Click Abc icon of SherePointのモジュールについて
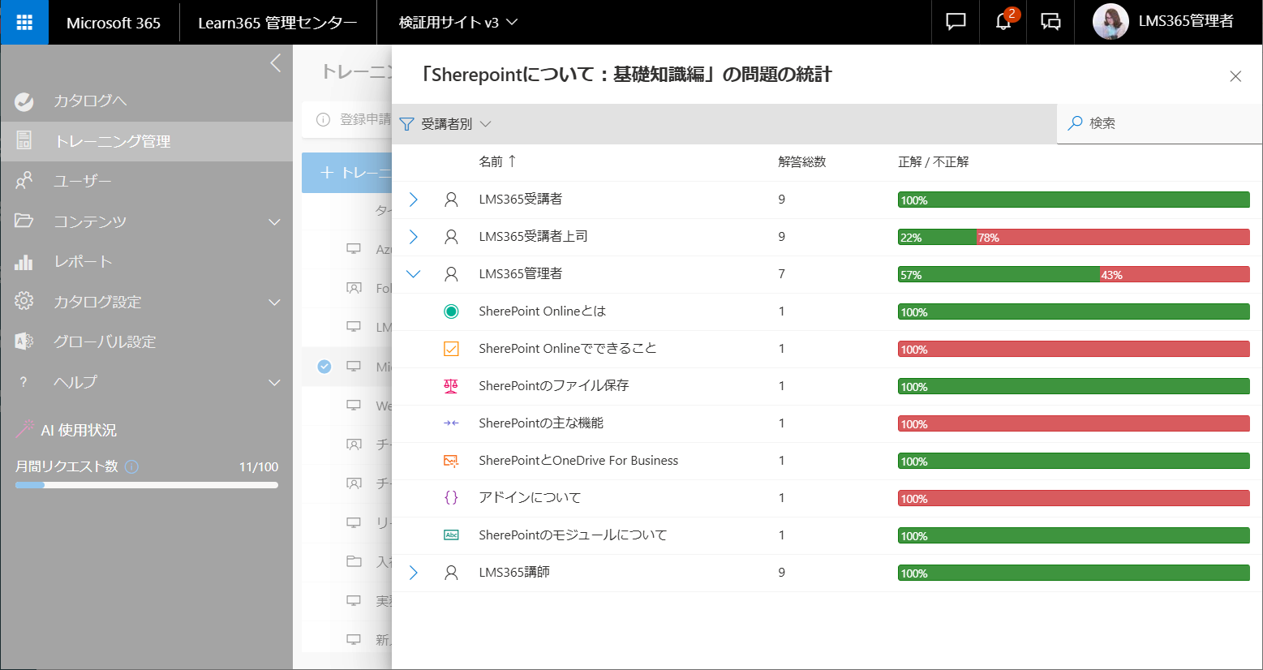 [x=452, y=535]
